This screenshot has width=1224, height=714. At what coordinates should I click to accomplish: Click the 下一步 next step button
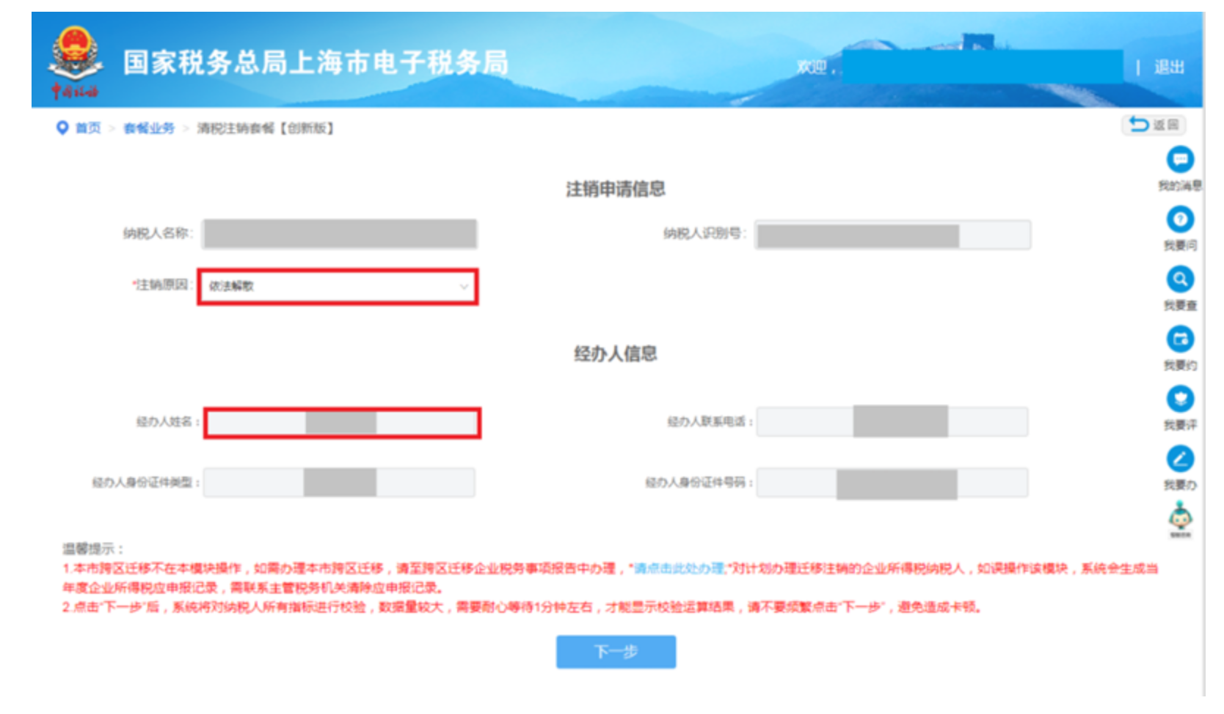pyautogui.click(x=616, y=652)
